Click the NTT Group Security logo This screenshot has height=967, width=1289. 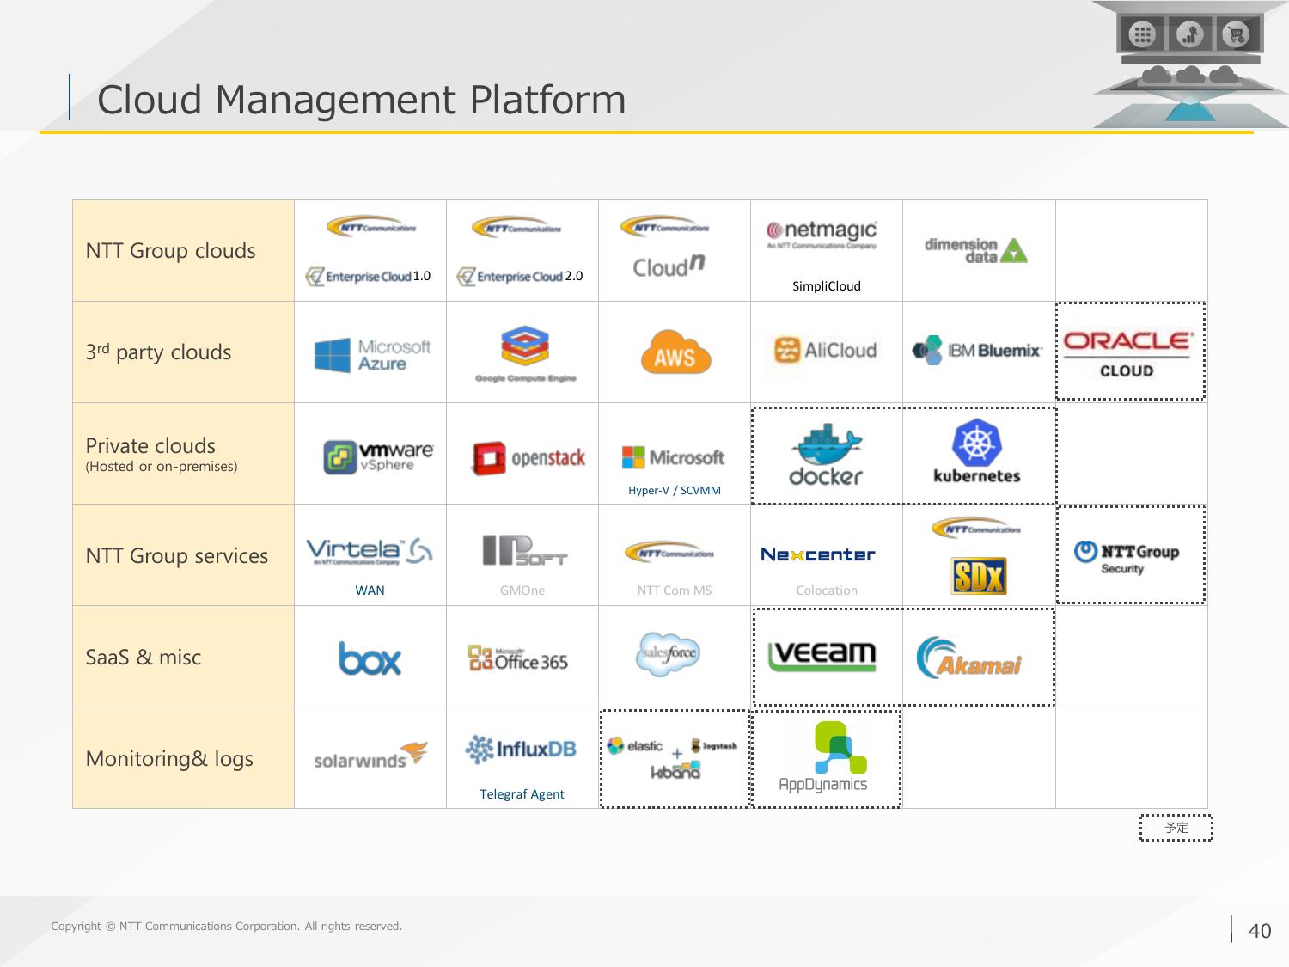[1127, 557]
